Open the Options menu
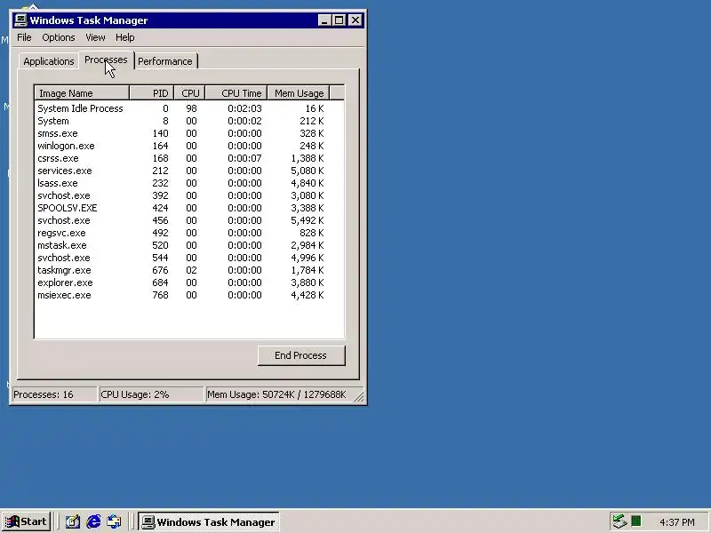 59,37
